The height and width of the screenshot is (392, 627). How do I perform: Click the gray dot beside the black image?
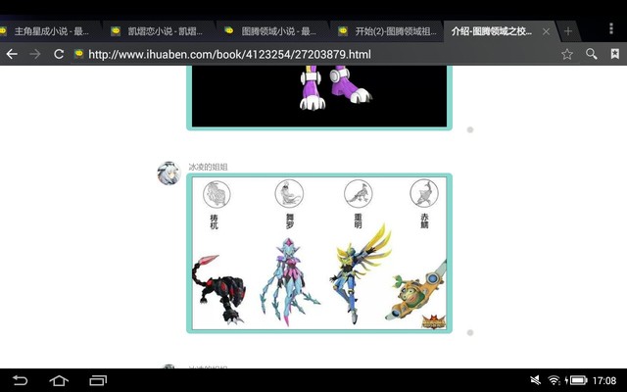470,129
